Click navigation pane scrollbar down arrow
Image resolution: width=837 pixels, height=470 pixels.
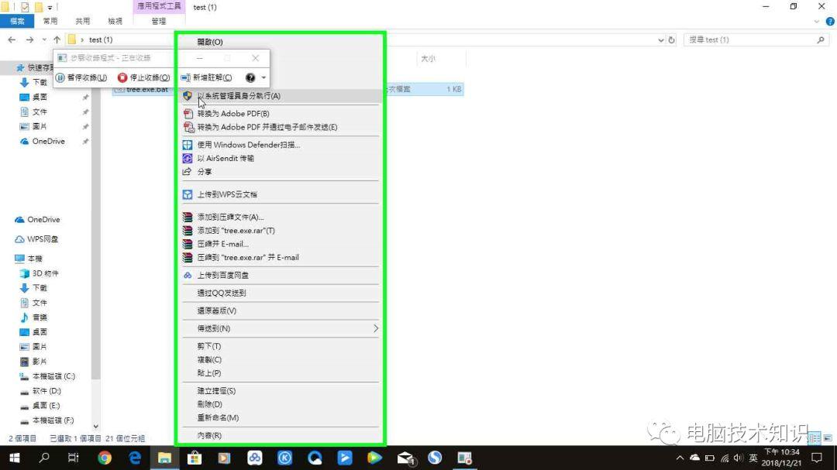[95, 427]
